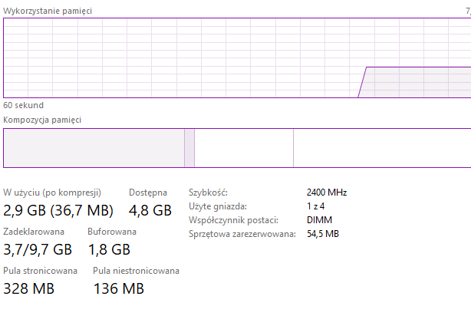Screen dimensions: 471x316
Task: Click the "Sprzętowa zarezerwowana:" label
Action: pyautogui.click(x=242, y=234)
